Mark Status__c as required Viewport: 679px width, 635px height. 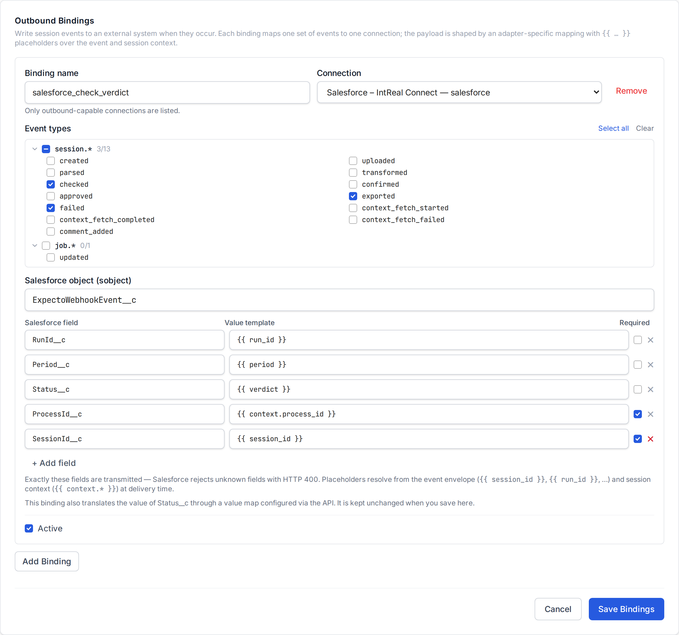638,390
